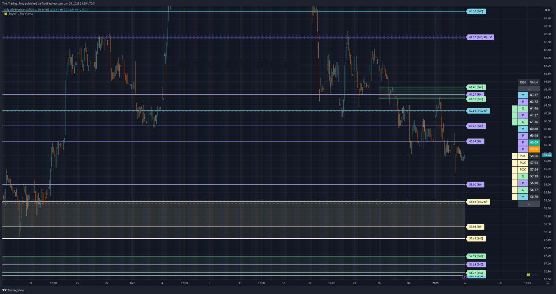
Task: Select the 63.37 (240) level label
Action: click(x=476, y=11)
